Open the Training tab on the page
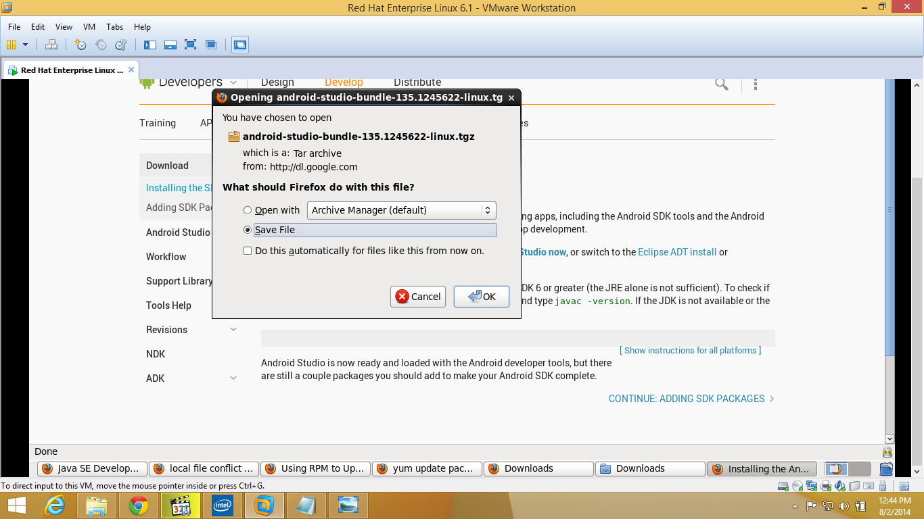The width and height of the screenshot is (924, 519). pos(158,123)
